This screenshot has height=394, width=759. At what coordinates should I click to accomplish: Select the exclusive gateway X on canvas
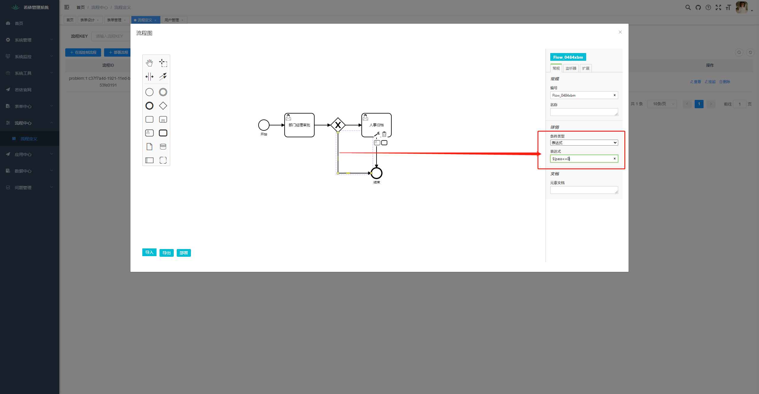pyautogui.click(x=338, y=125)
